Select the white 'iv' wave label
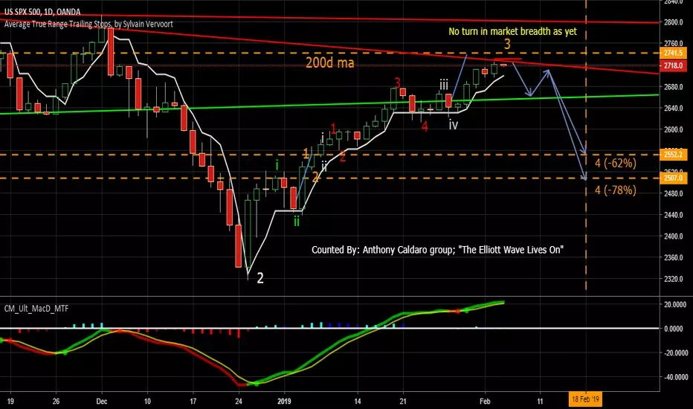This screenshot has height=409, width=693. coord(454,125)
